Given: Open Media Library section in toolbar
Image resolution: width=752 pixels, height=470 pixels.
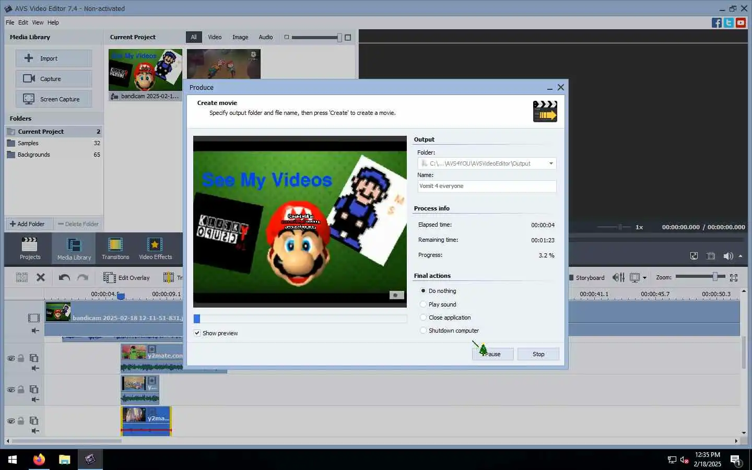Looking at the screenshot, I should point(74,248).
